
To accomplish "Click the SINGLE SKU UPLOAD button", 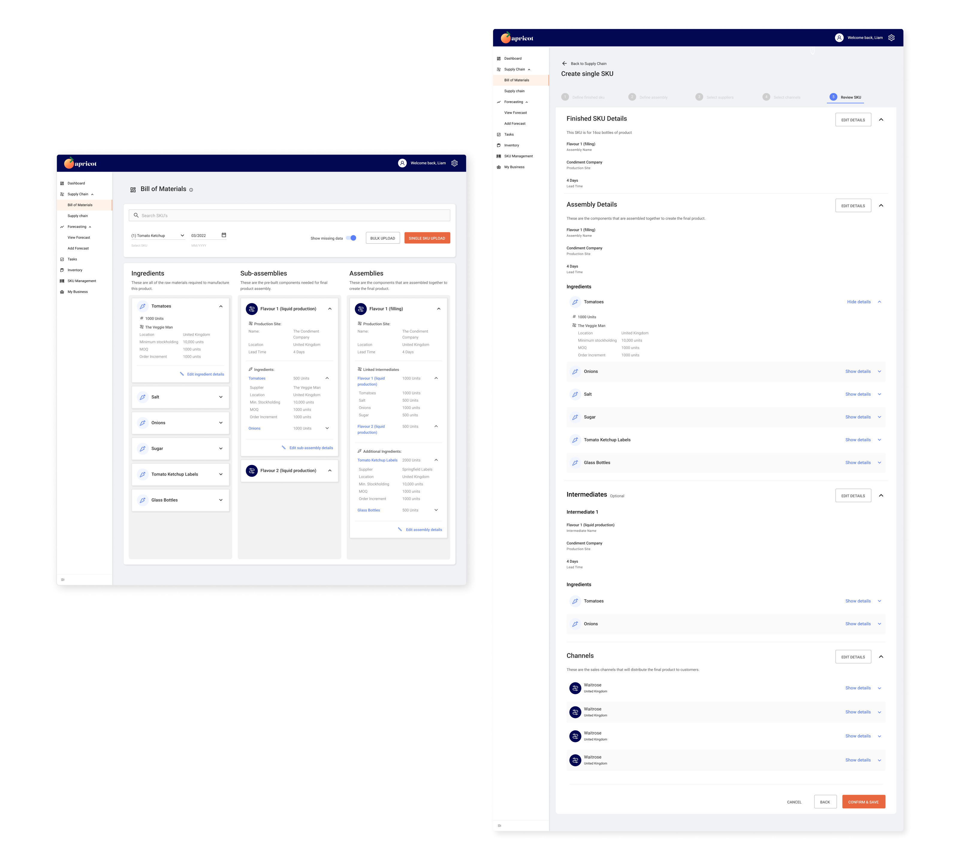I will point(426,238).
